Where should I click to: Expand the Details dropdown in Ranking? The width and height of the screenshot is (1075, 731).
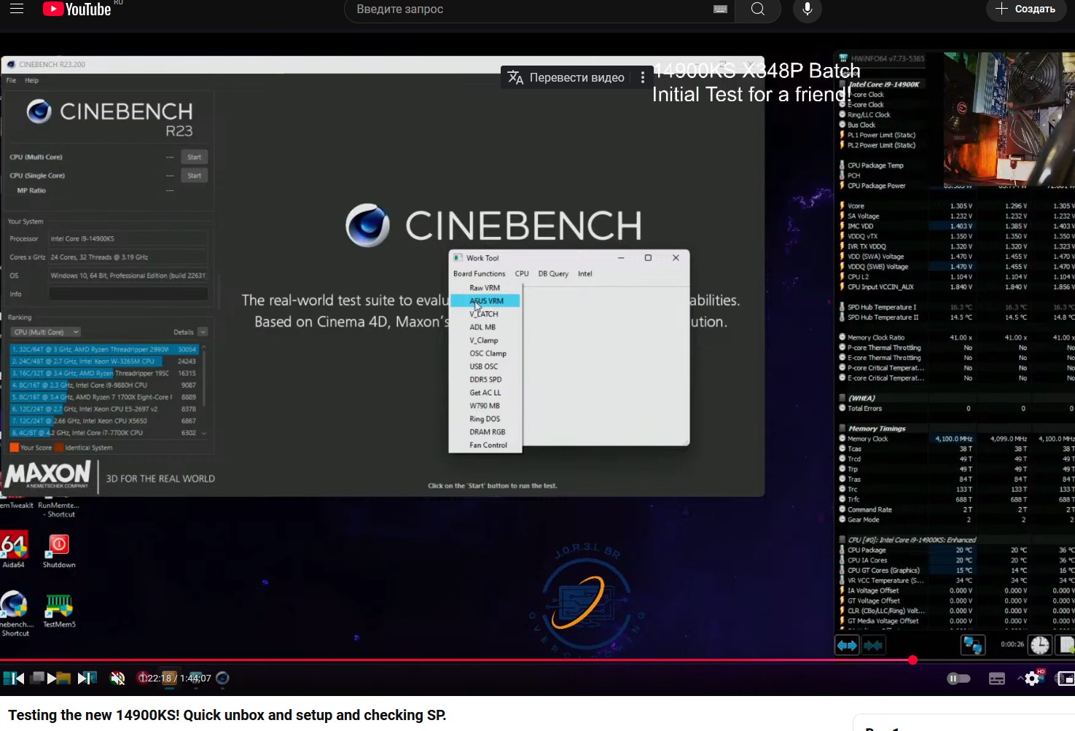tap(202, 332)
